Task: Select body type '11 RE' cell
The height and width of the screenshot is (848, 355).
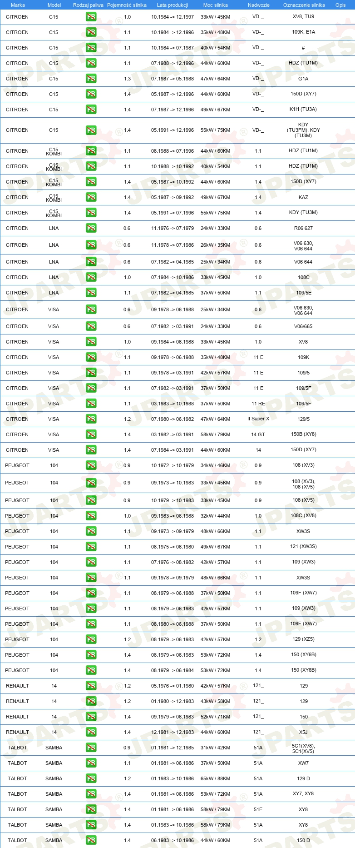Action: pos(258,404)
